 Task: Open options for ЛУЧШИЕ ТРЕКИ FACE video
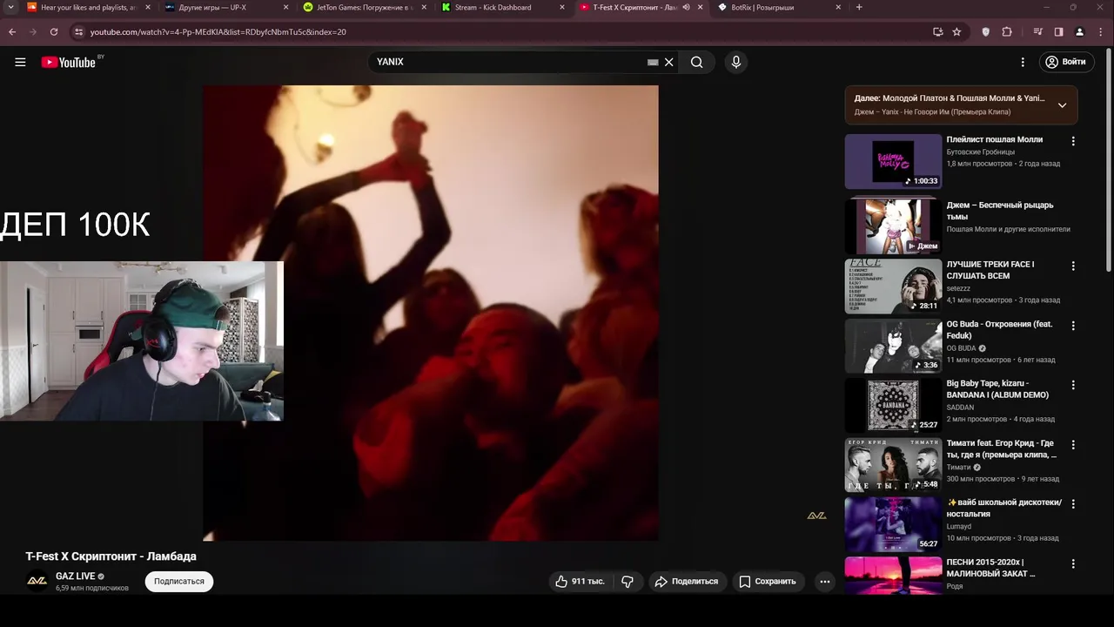click(1073, 266)
